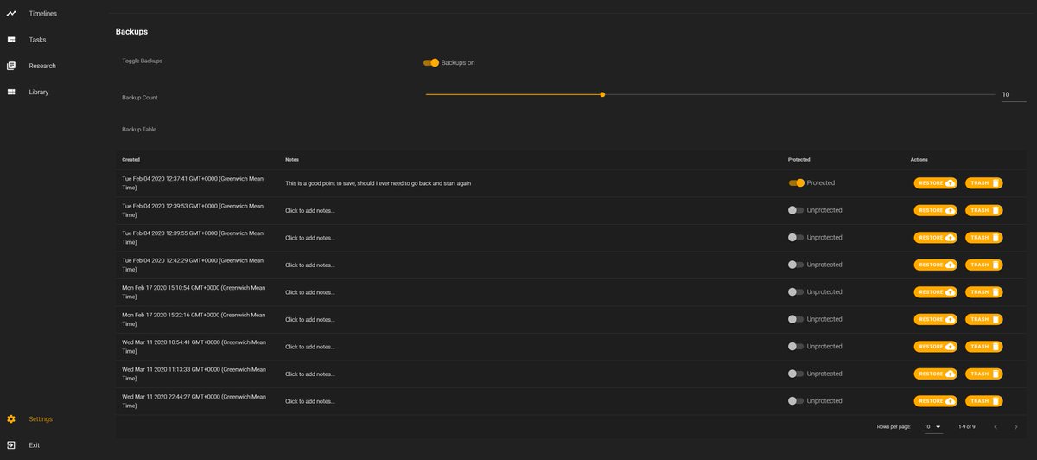
Task: Click the Backups section heading
Action: (131, 31)
